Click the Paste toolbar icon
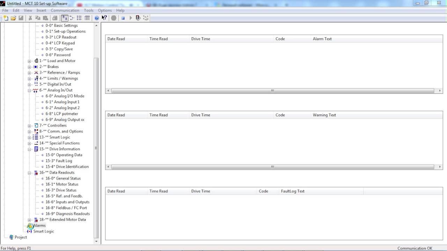 45,18
